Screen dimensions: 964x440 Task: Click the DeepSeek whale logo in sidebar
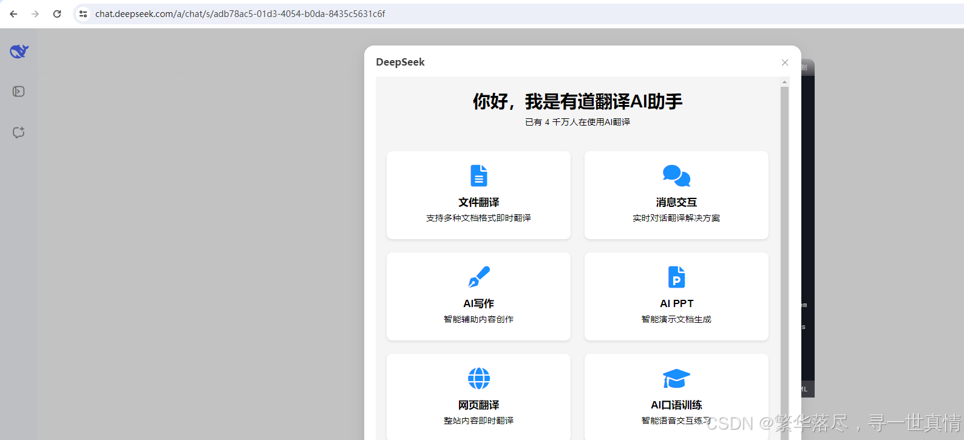click(x=19, y=52)
